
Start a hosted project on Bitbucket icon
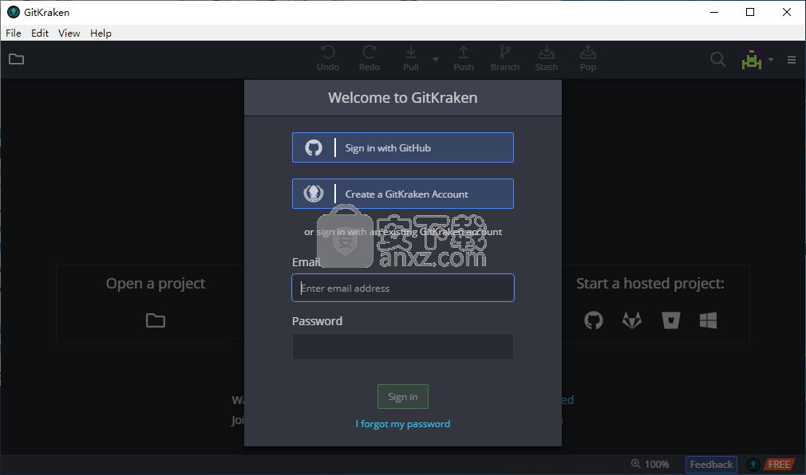[x=671, y=320]
